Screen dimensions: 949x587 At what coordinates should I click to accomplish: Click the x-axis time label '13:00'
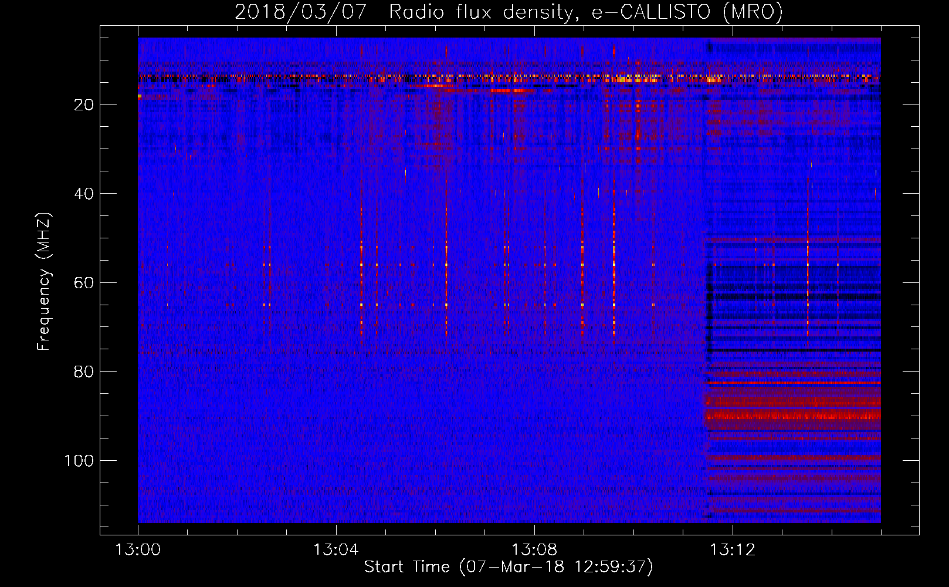138,550
